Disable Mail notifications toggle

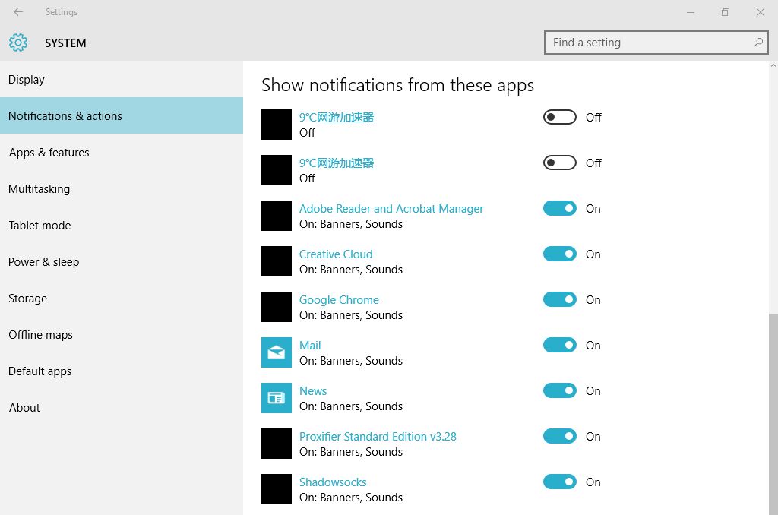(x=560, y=346)
